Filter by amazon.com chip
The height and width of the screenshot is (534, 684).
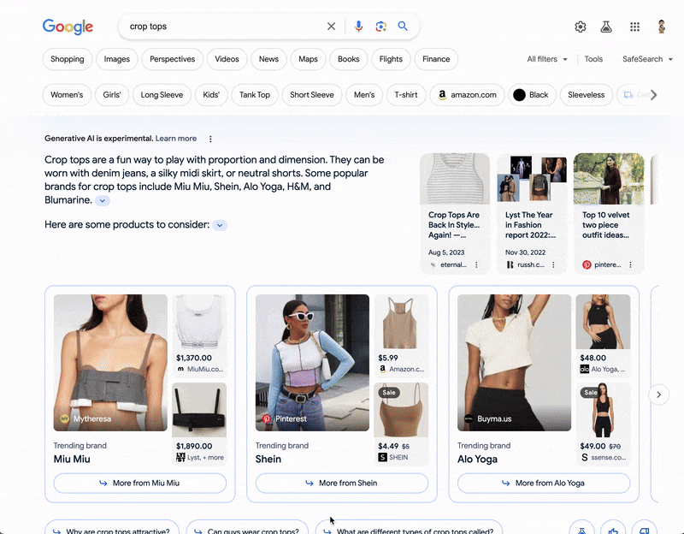pos(467,95)
